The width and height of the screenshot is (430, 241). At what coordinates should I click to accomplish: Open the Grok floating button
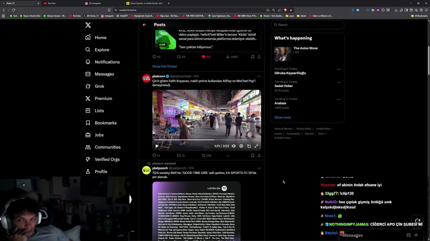[418, 221]
